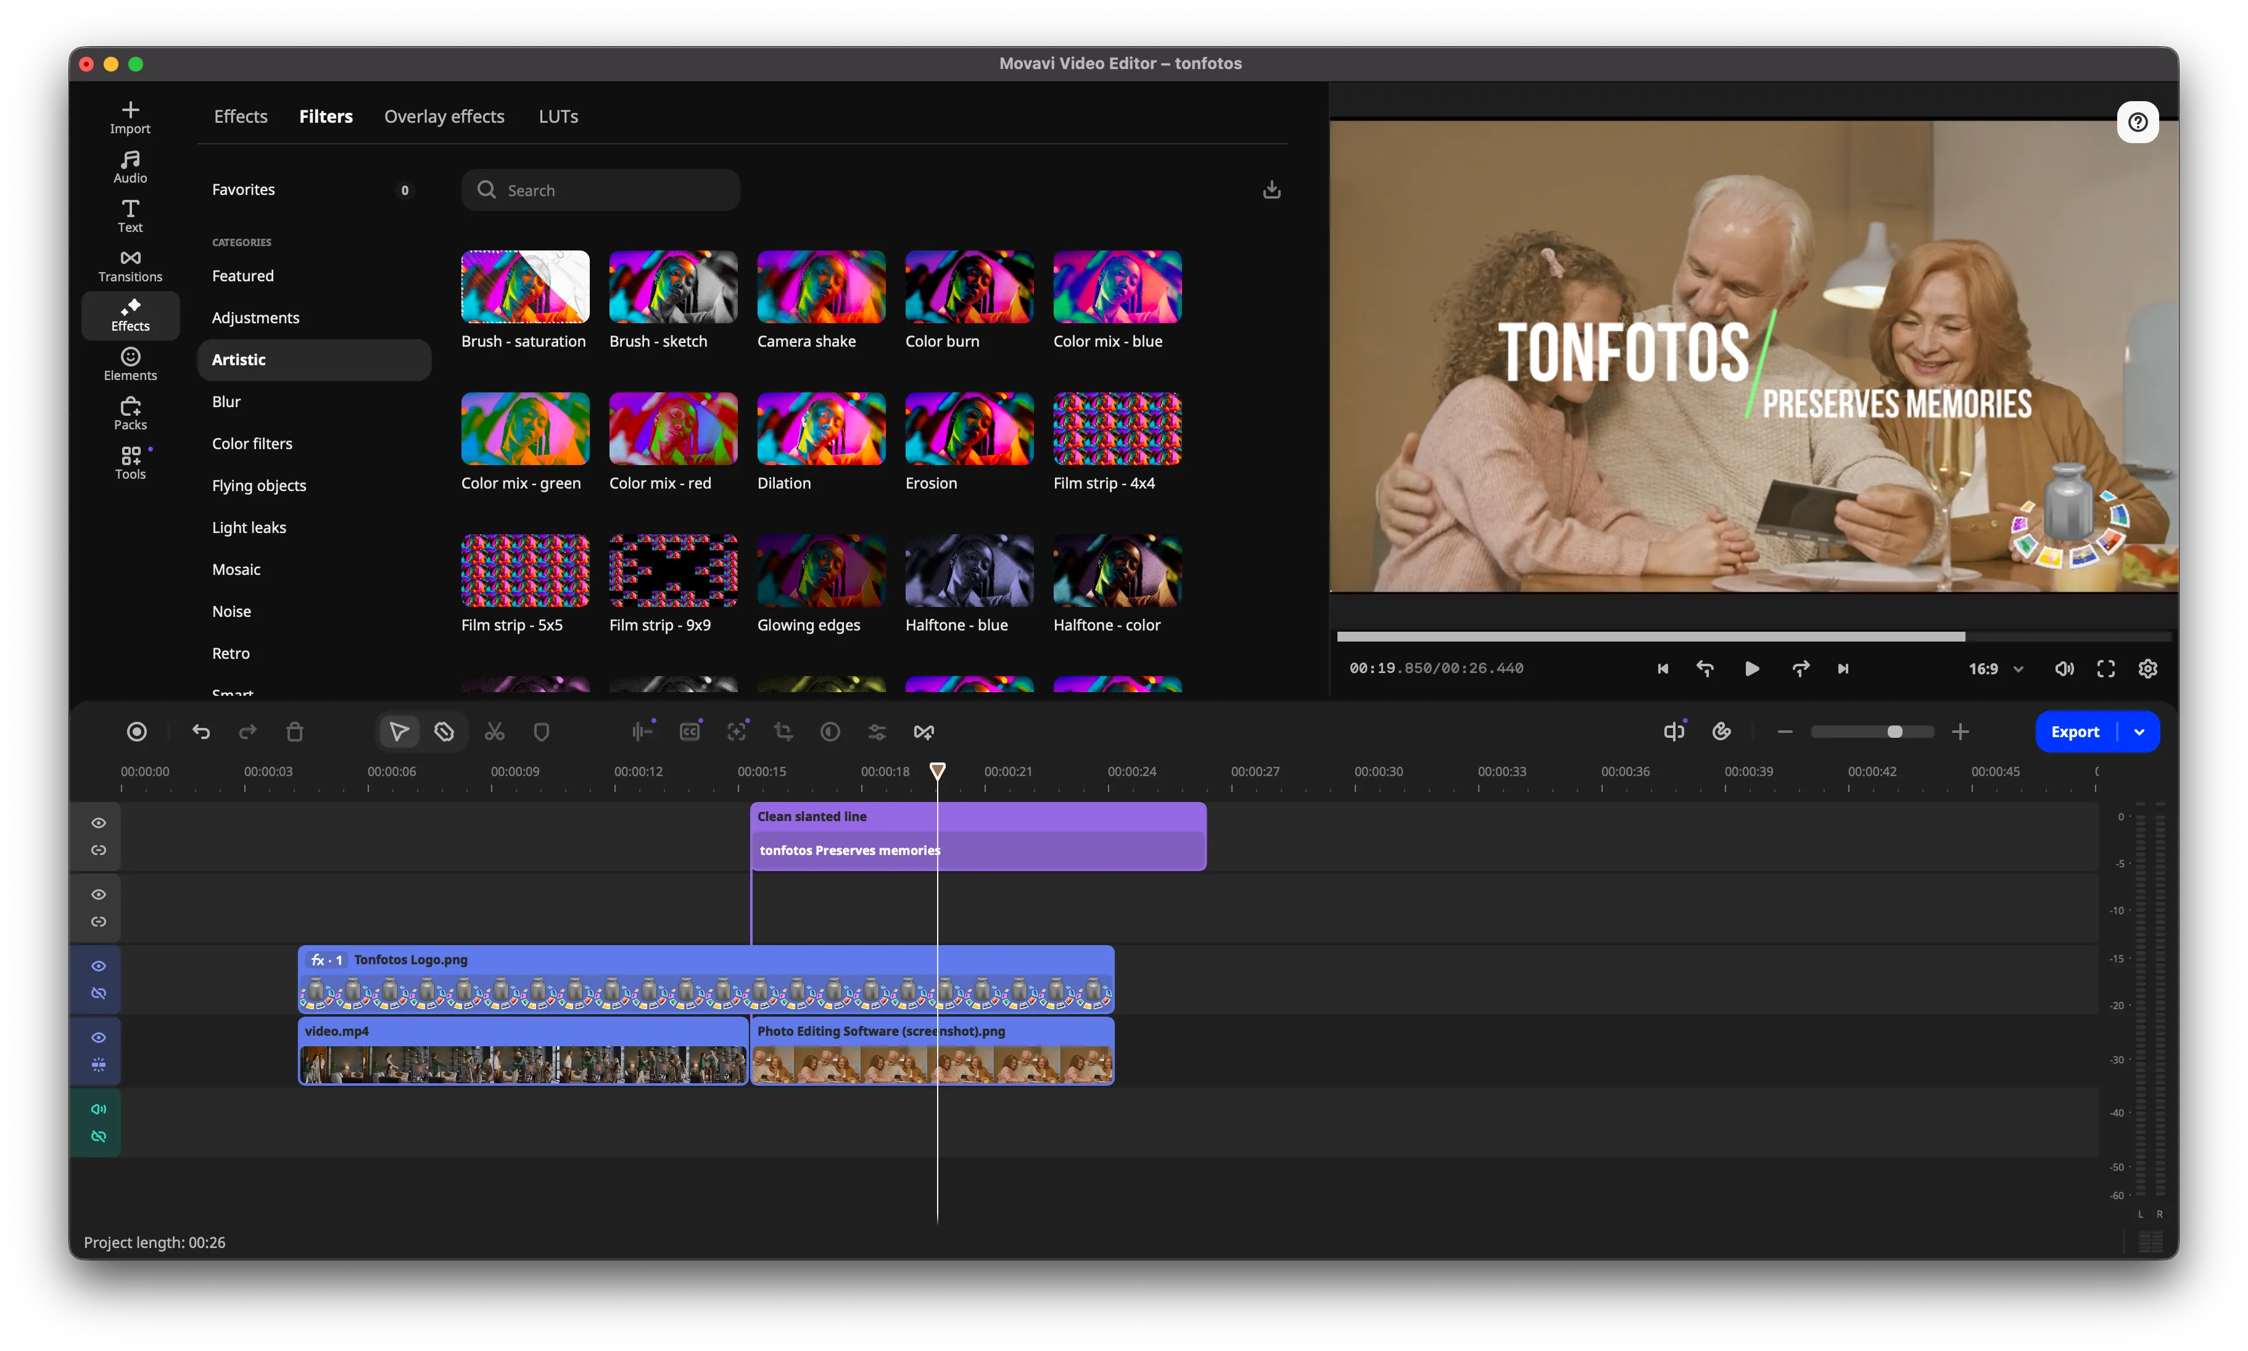Select the blade cut tool
2248x1351 pixels.
[x=444, y=732]
